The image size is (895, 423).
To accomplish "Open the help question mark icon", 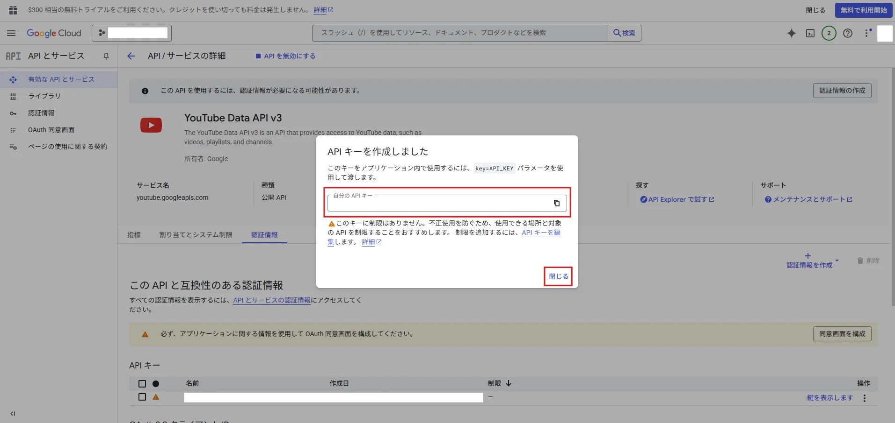I will click(x=848, y=33).
